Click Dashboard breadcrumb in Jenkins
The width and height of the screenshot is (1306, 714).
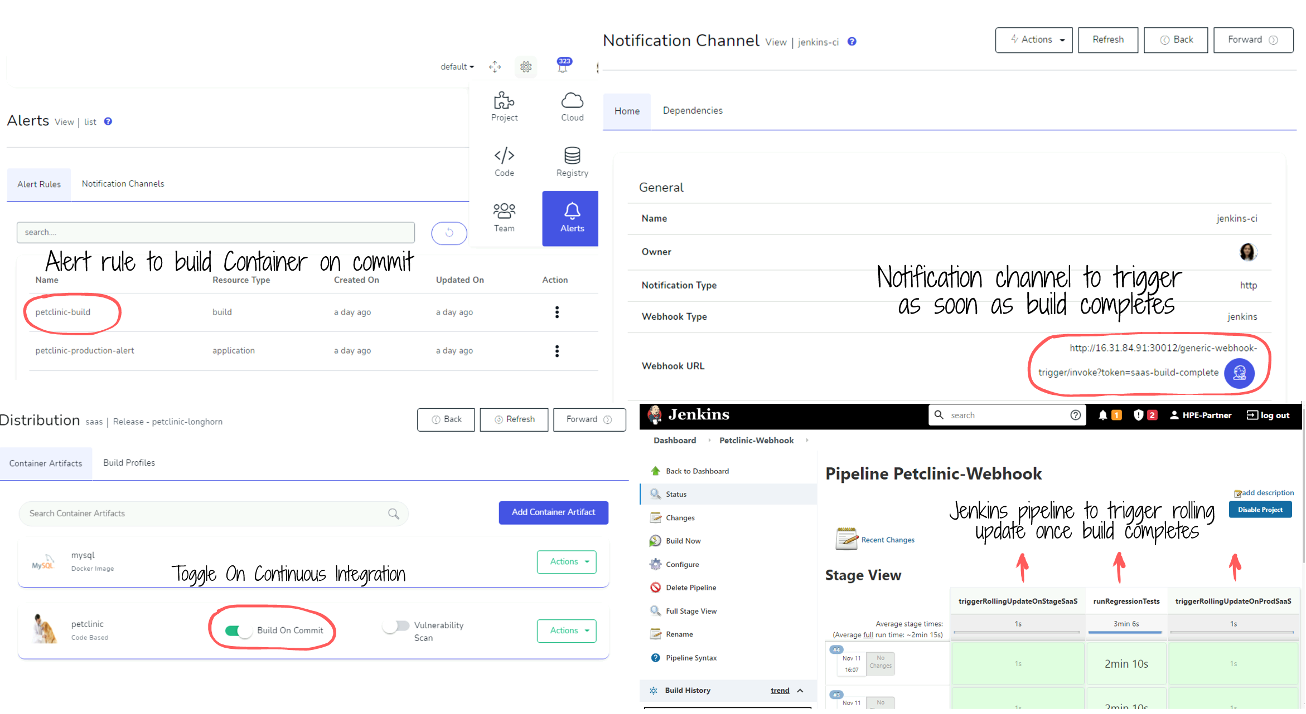click(675, 441)
